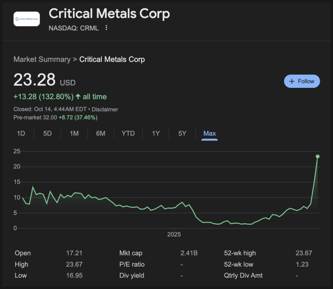Switch the chart to the 1D range
This screenshot has width=333, height=289.
(x=21, y=133)
